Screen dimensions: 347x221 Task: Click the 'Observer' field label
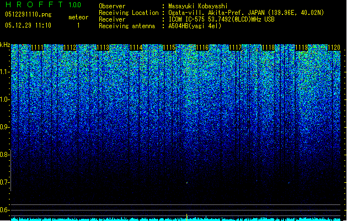(112, 6)
